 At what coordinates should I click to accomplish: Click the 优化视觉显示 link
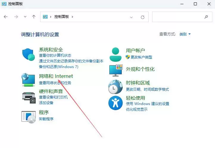pyautogui.click(x=137, y=110)
